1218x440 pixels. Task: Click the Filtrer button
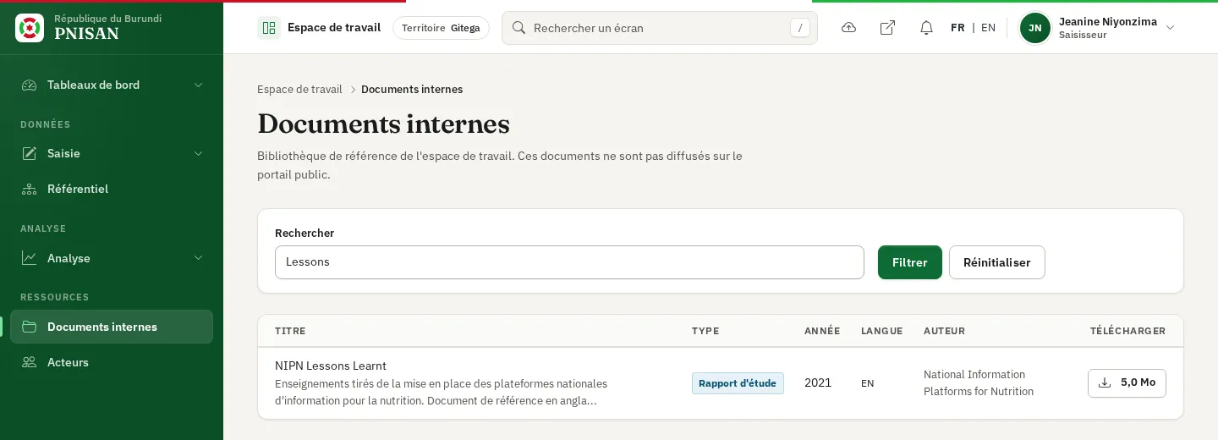pyautogui.click(x=910, y=262)
